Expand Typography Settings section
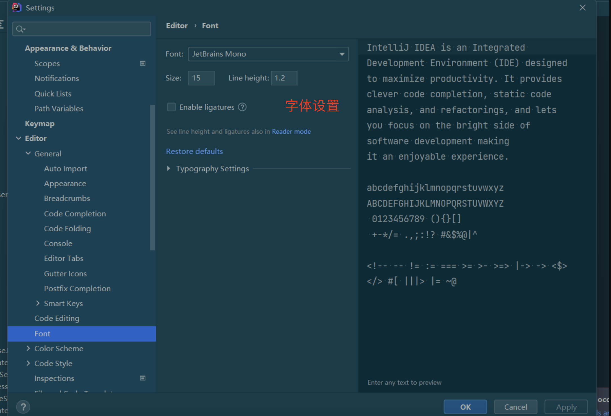 click(x=169, y=168)
